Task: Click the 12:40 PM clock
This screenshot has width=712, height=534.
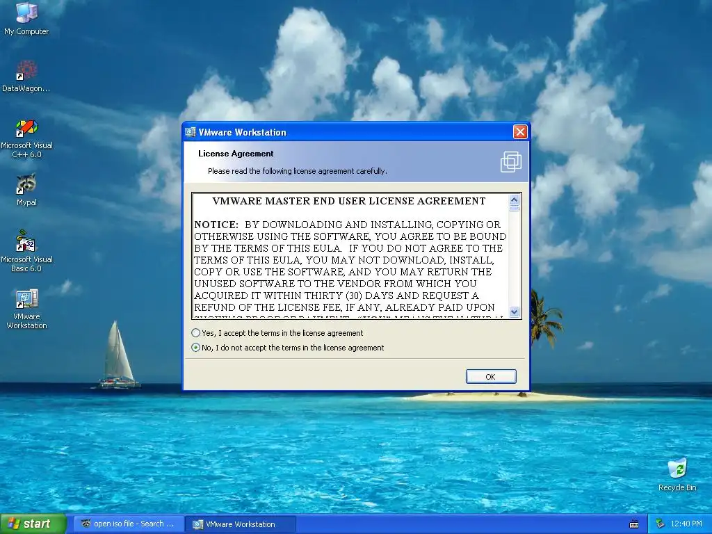Action: (x=686, y=524)
